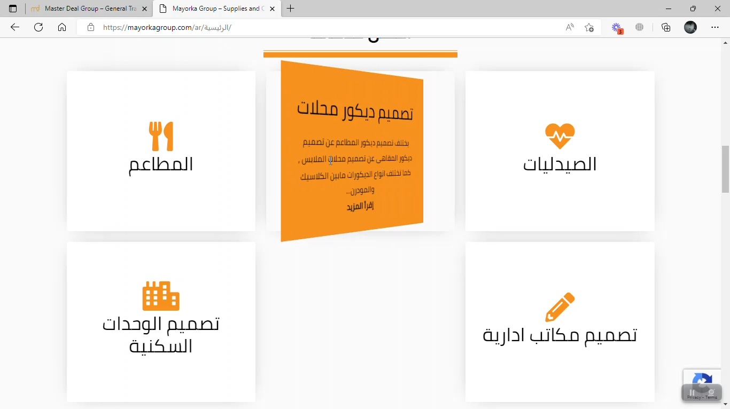Restore down the browser window
The height and width of the screenshot is (409, 730).
693,9
